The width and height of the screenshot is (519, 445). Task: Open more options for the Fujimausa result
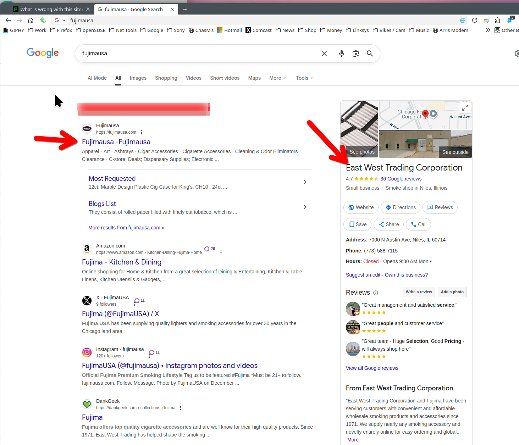142,132
